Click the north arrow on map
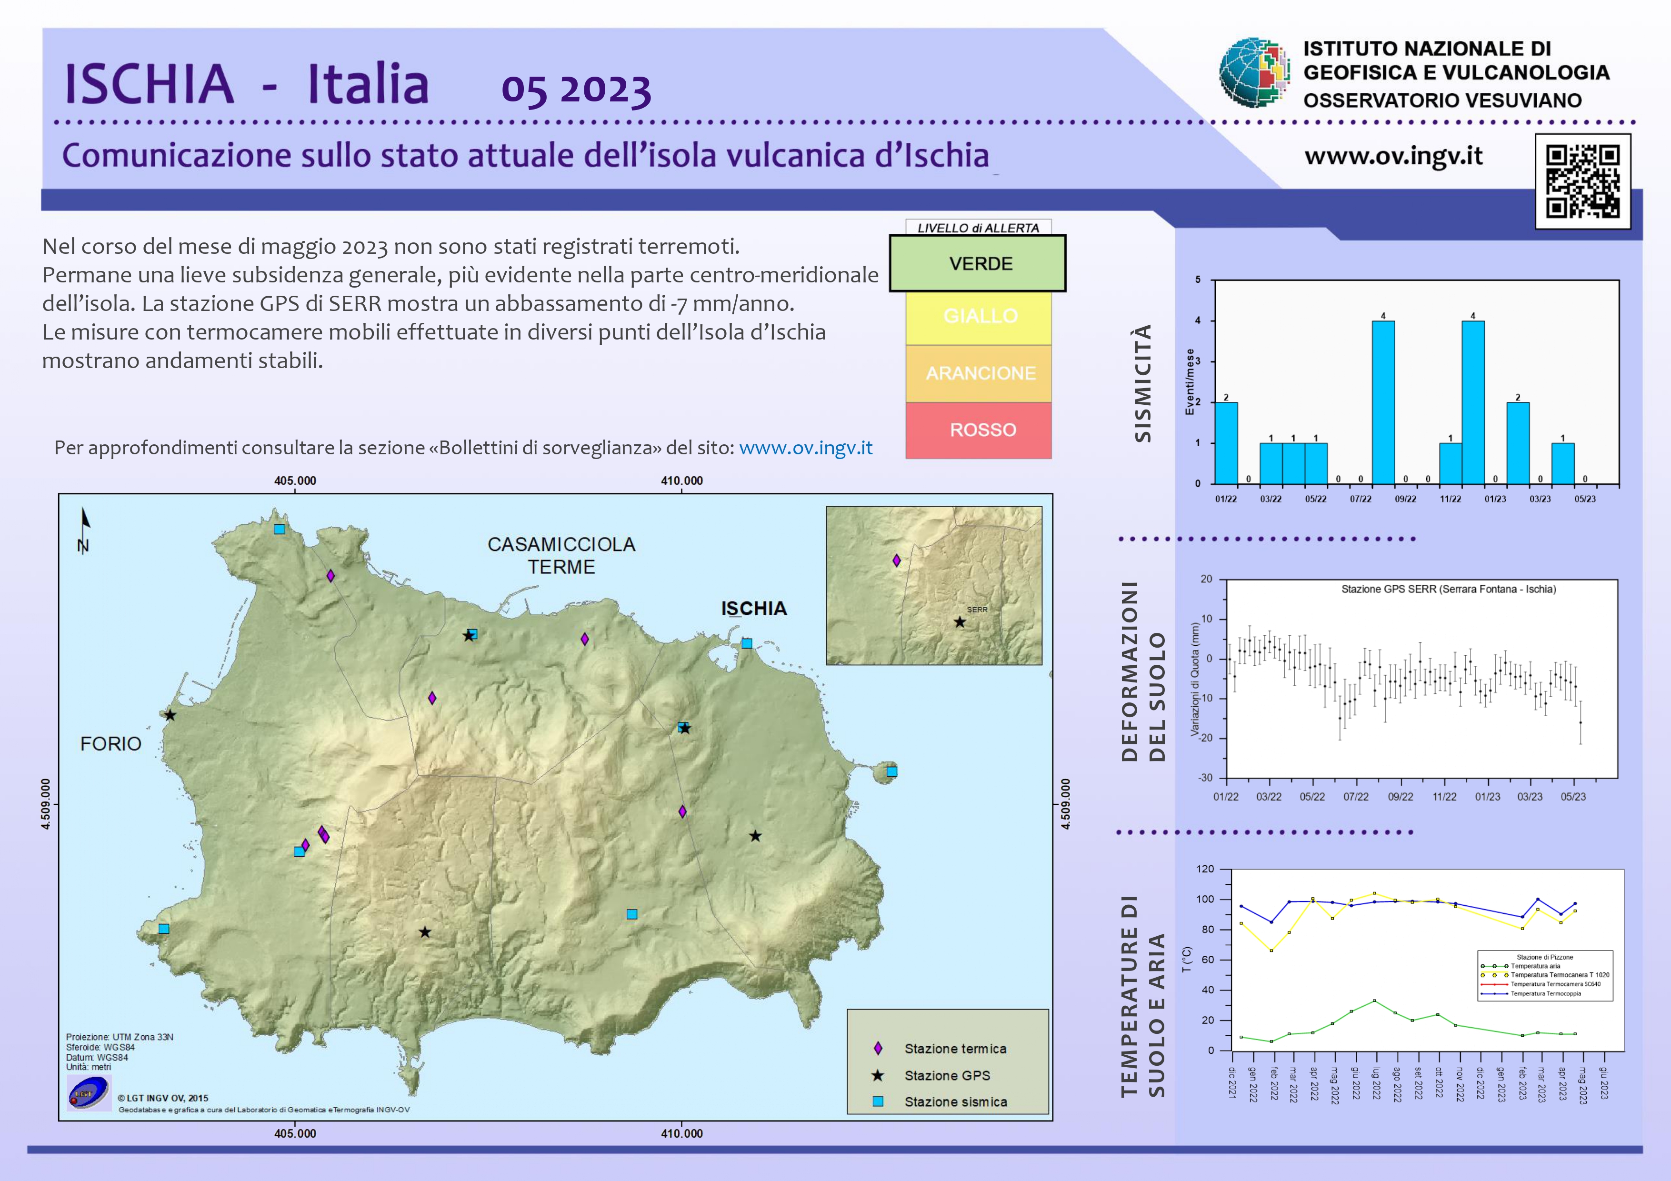Viewport: 1671px width, 1181px height. [x=84, y=530]
